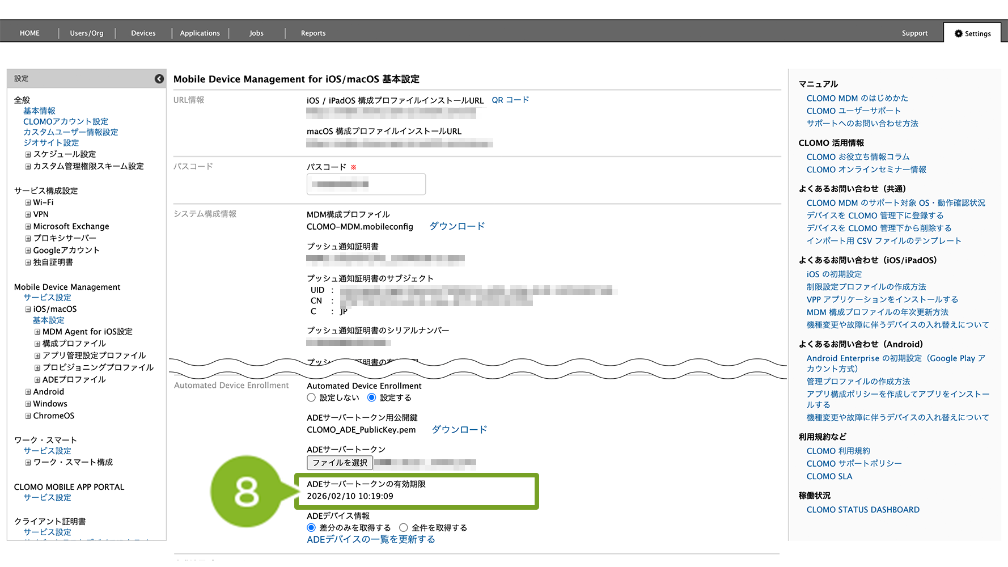This screenshot has height=567, width=1008.
Task: Expand the ChromeOS tree node
Action: click(x=28, y=416)
